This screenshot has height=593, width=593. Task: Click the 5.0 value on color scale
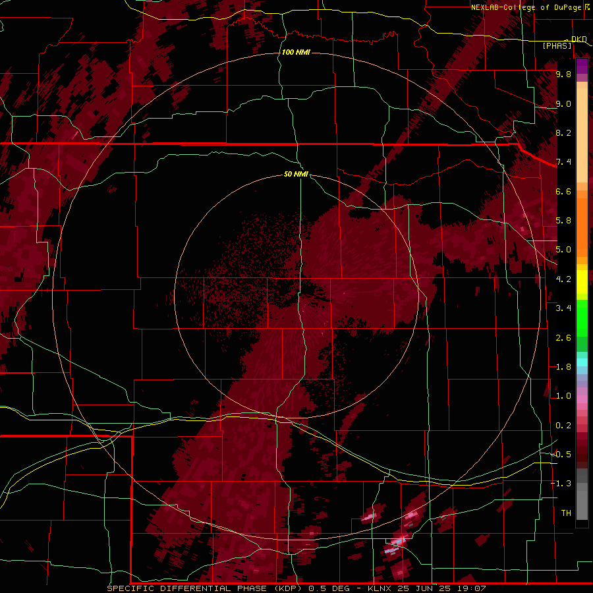(563, 250)
